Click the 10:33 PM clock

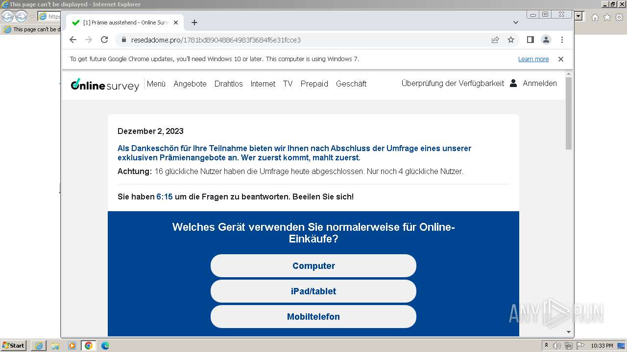tap(602, 346)
